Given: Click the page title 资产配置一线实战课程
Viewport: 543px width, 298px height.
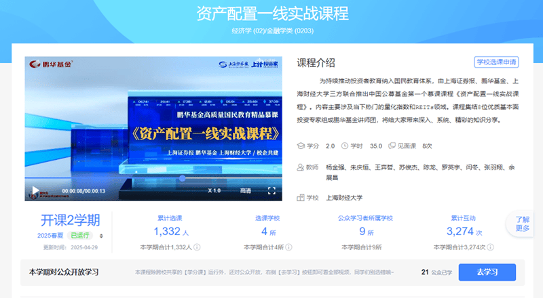Looking at the screenshot, I should (273, 14).
